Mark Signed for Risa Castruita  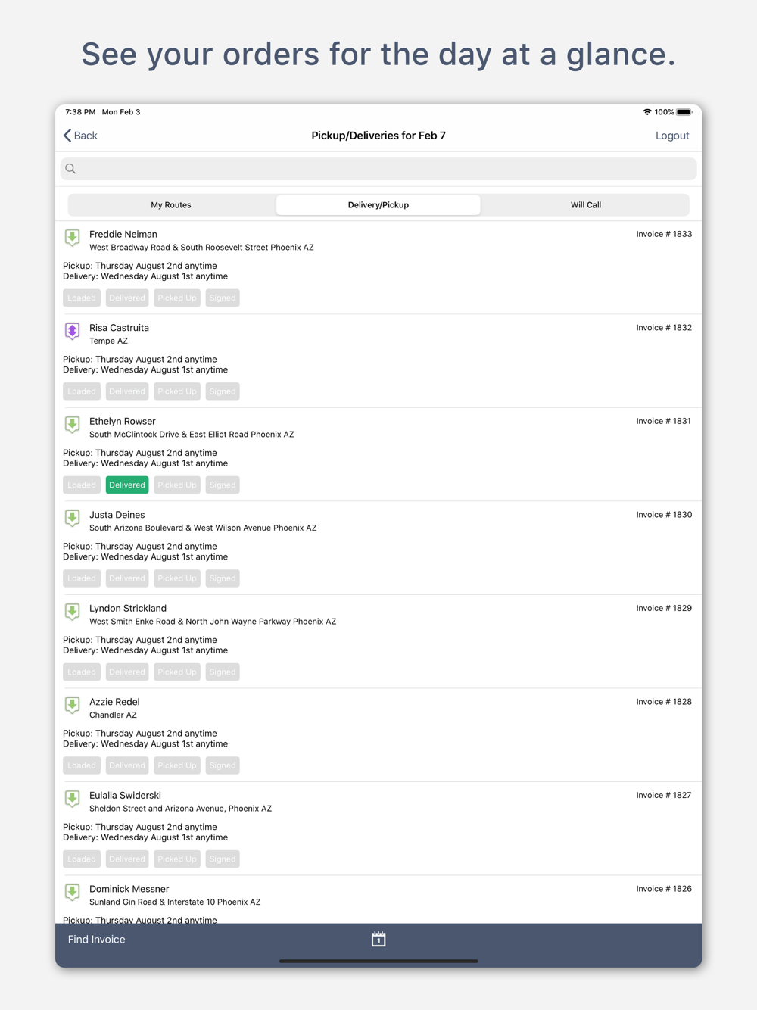[223, 391]
